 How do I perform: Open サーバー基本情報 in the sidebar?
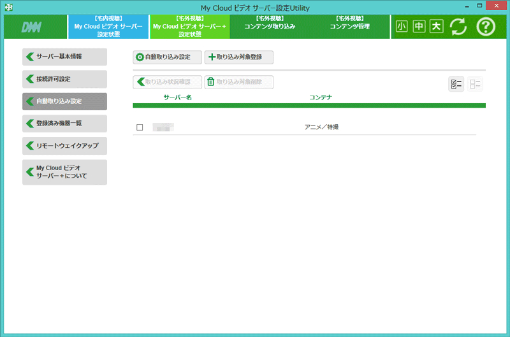64,57
